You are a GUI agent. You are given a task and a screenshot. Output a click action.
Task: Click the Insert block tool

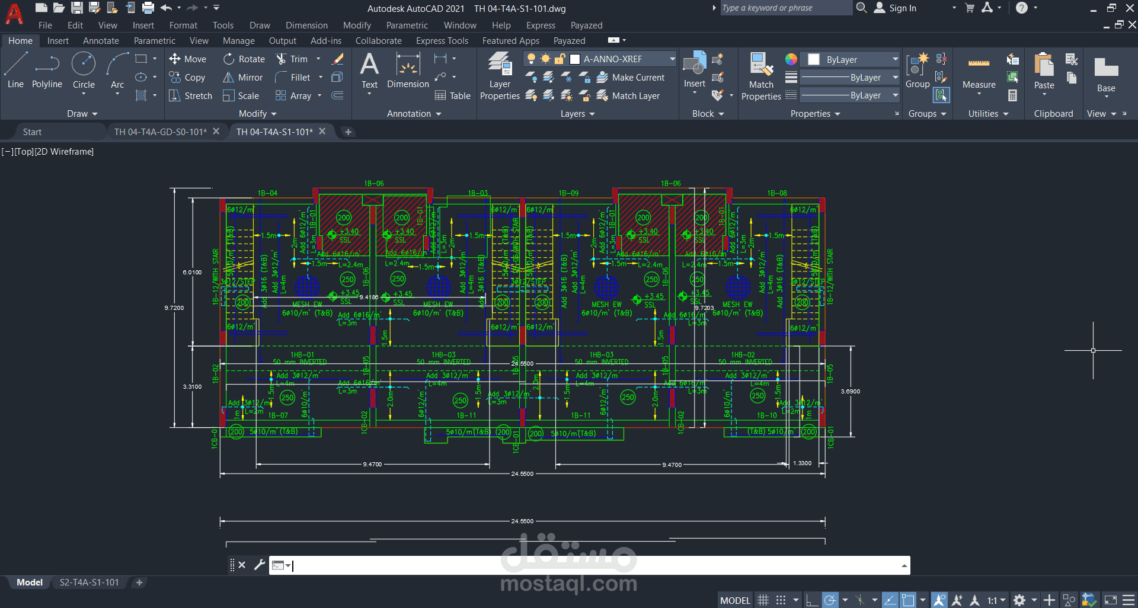tap(695, 70)
